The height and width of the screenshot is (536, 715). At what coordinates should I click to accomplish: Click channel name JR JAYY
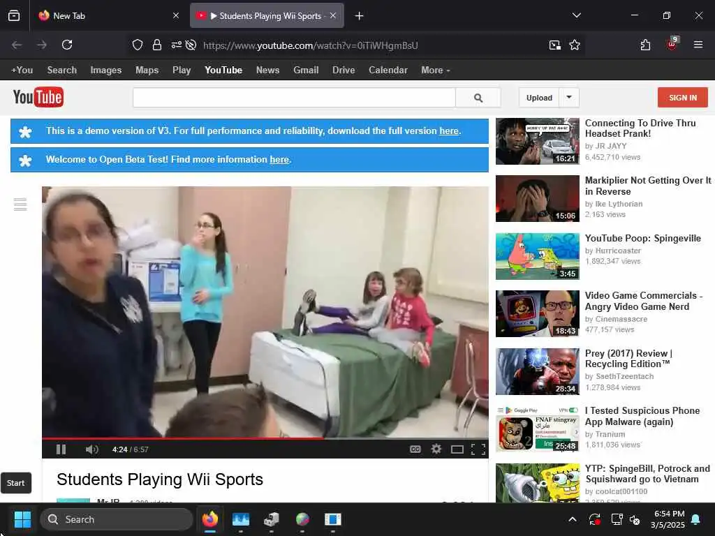611,146
